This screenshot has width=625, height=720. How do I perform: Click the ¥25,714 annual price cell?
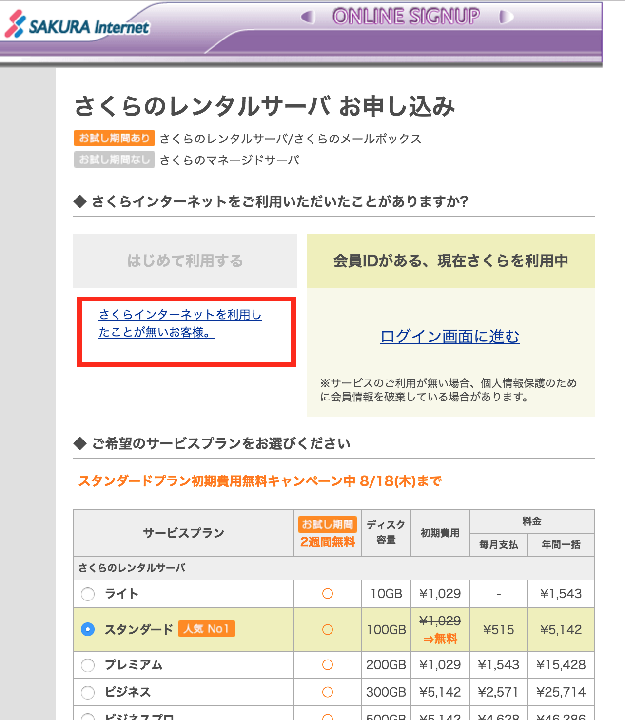(561, 692)
